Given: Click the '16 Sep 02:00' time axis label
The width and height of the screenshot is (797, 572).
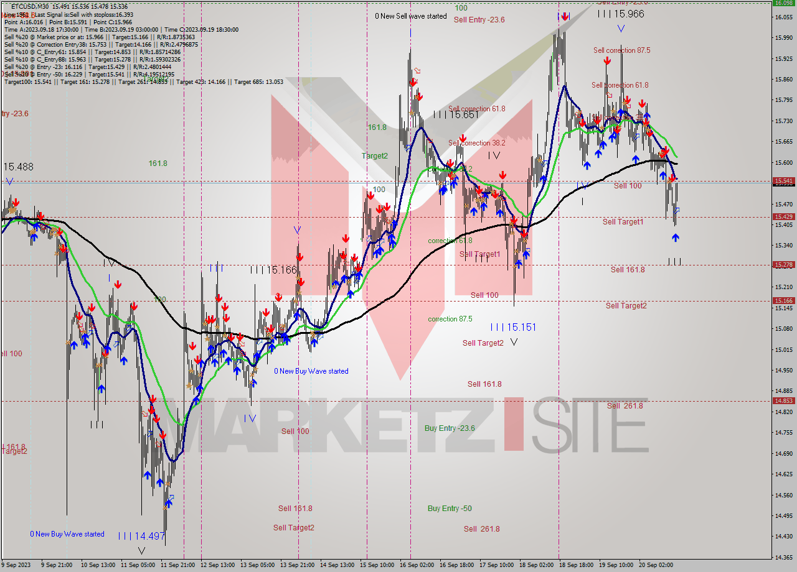Looking at the screenshot, I should 417,565.
